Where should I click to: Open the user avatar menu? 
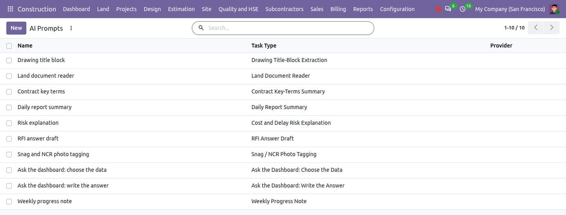554,9
